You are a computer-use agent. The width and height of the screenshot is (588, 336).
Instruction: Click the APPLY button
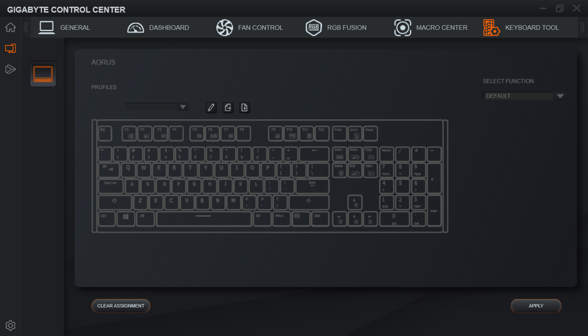coord(536,306)
